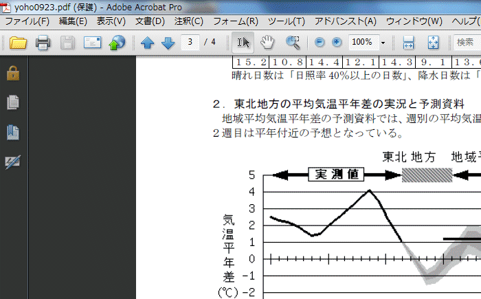The height and width of the screenshot is (299, 481).
Task: Click the page number input field
Action: [190, 43]
